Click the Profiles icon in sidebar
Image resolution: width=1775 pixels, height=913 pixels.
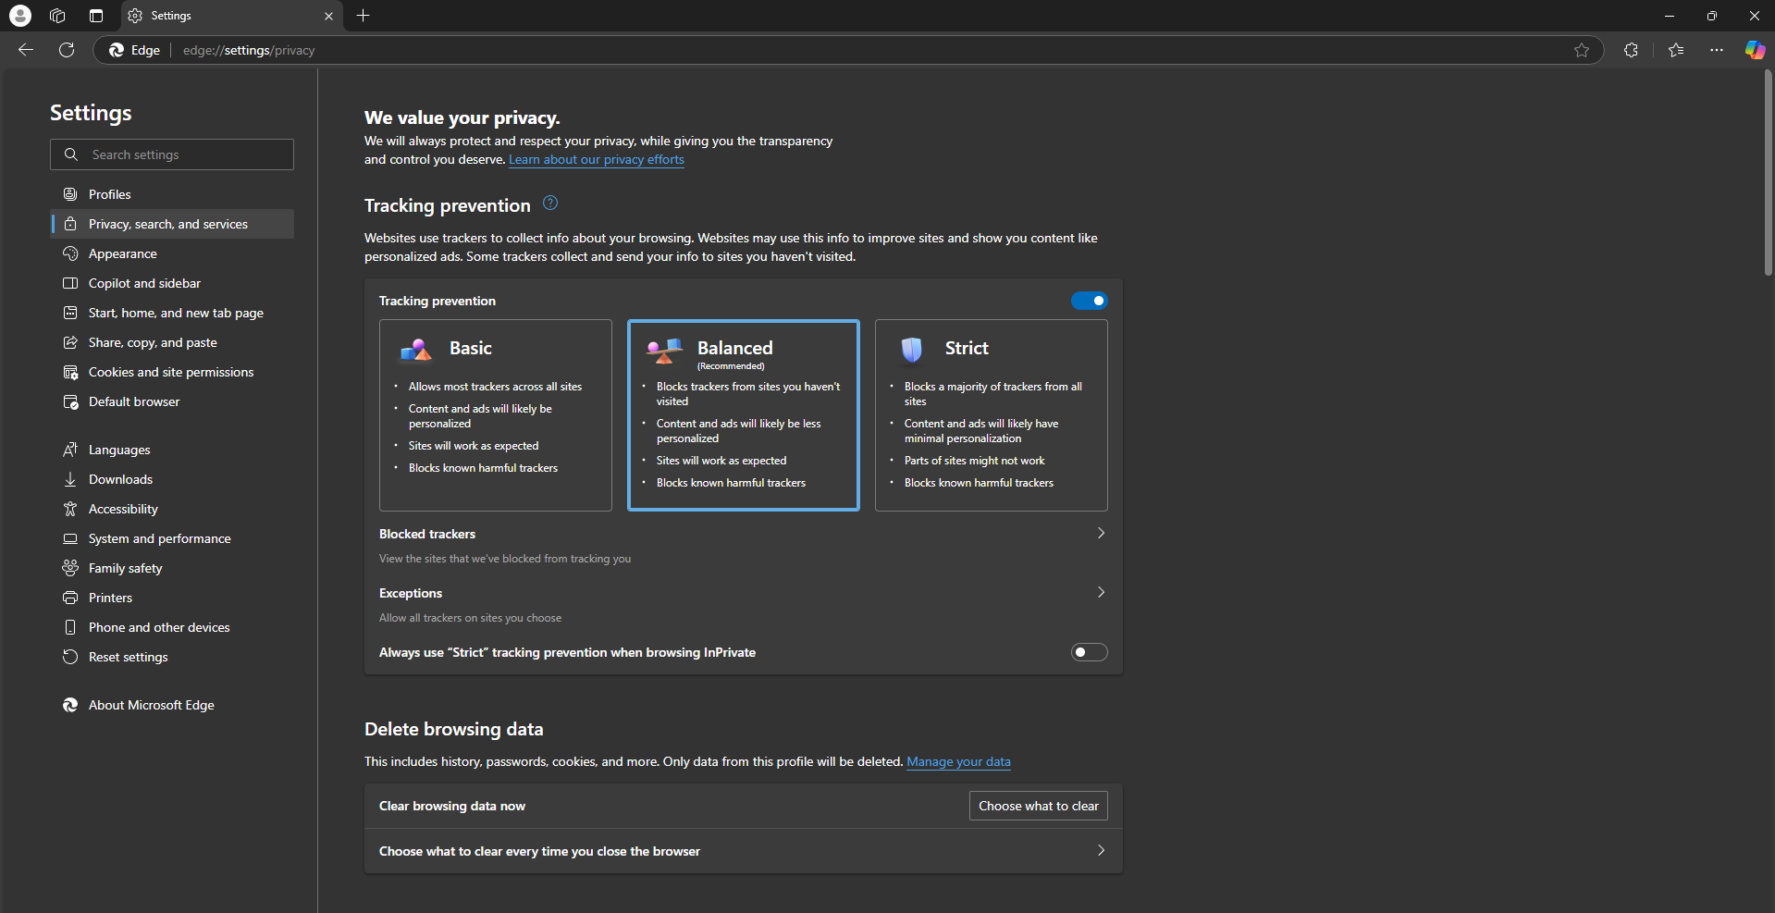tap(70, 194)
